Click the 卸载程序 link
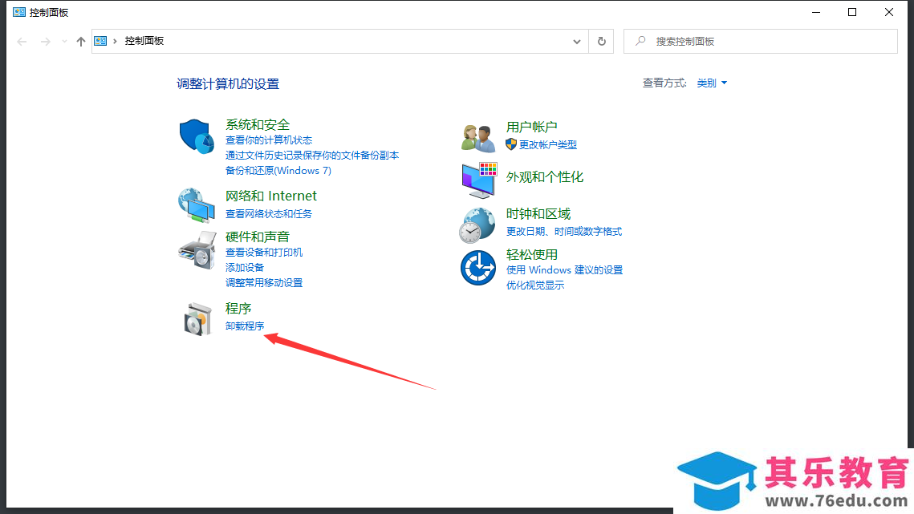This screenshot has height=514, width=914. (x=245, y=326)
